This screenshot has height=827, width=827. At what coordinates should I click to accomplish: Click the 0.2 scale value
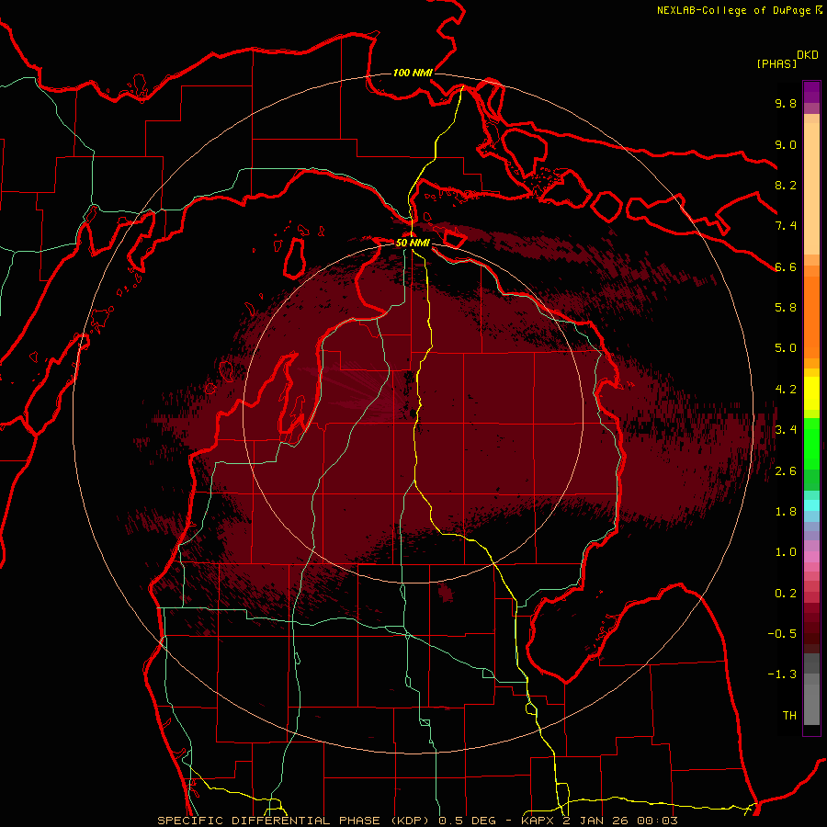tap(786, 594)
